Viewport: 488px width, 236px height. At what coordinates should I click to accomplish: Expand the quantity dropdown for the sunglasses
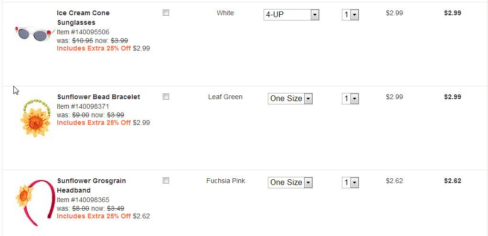pyautogui.click(x=350, y=15)
